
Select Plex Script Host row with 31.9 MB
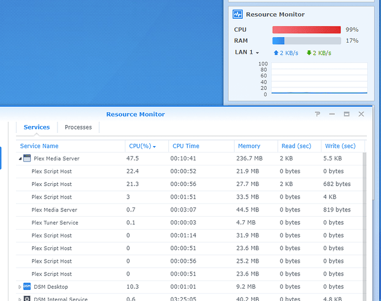point(189,235)
